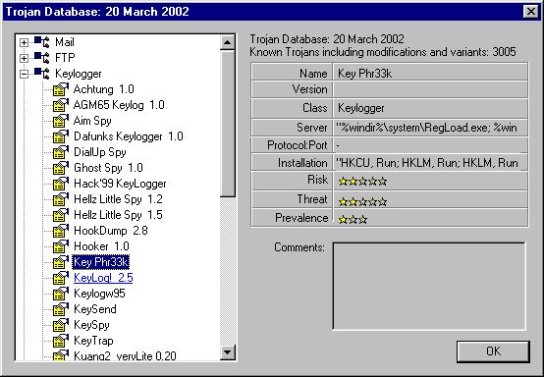This screenshot has width=544, height=377.
Task: Click the Server path value cell
Action: click(x=430, y=128)
